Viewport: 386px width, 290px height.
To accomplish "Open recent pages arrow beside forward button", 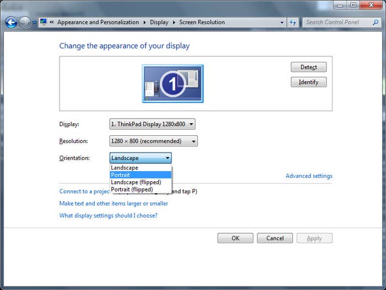I will pyautogui.click(x=34, y=23).
